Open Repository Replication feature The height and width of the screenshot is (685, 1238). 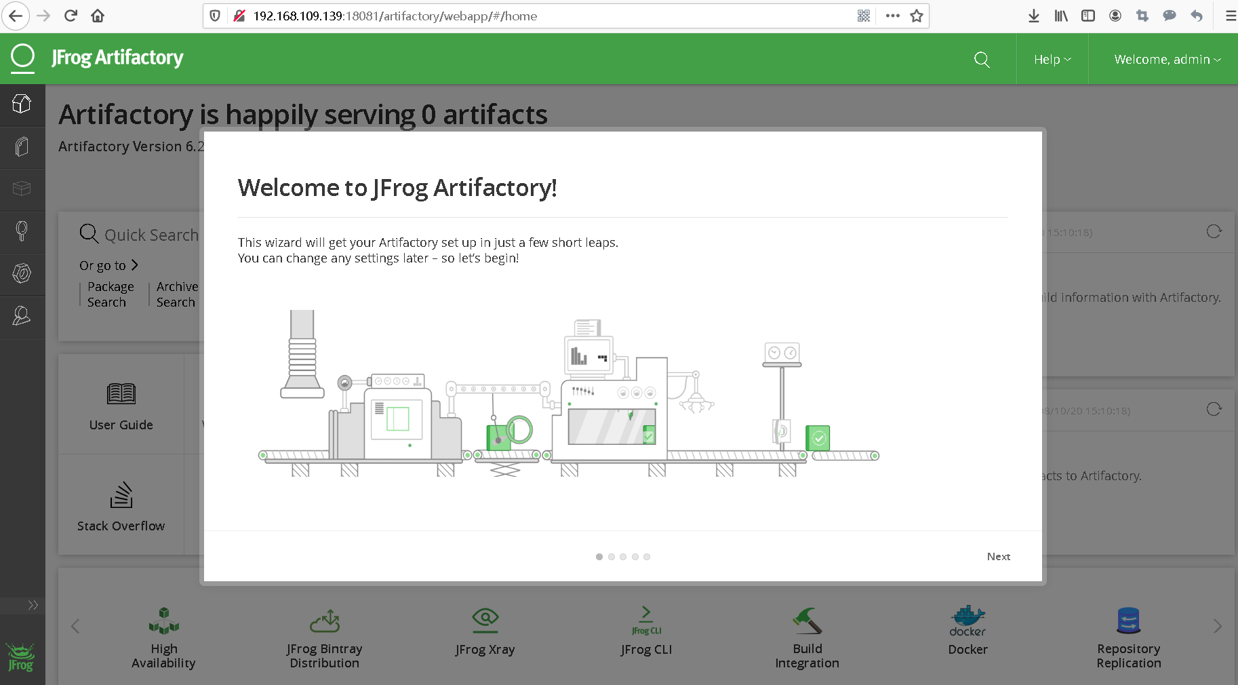(x=1129, y=638)
